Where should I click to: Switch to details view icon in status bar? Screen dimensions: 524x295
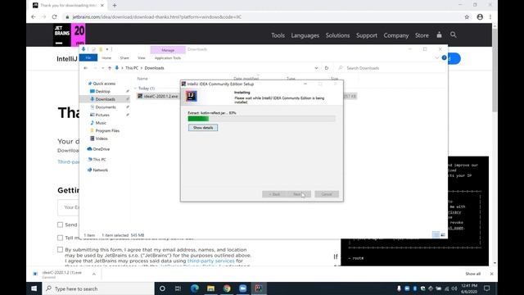click(x=436, y=235)
